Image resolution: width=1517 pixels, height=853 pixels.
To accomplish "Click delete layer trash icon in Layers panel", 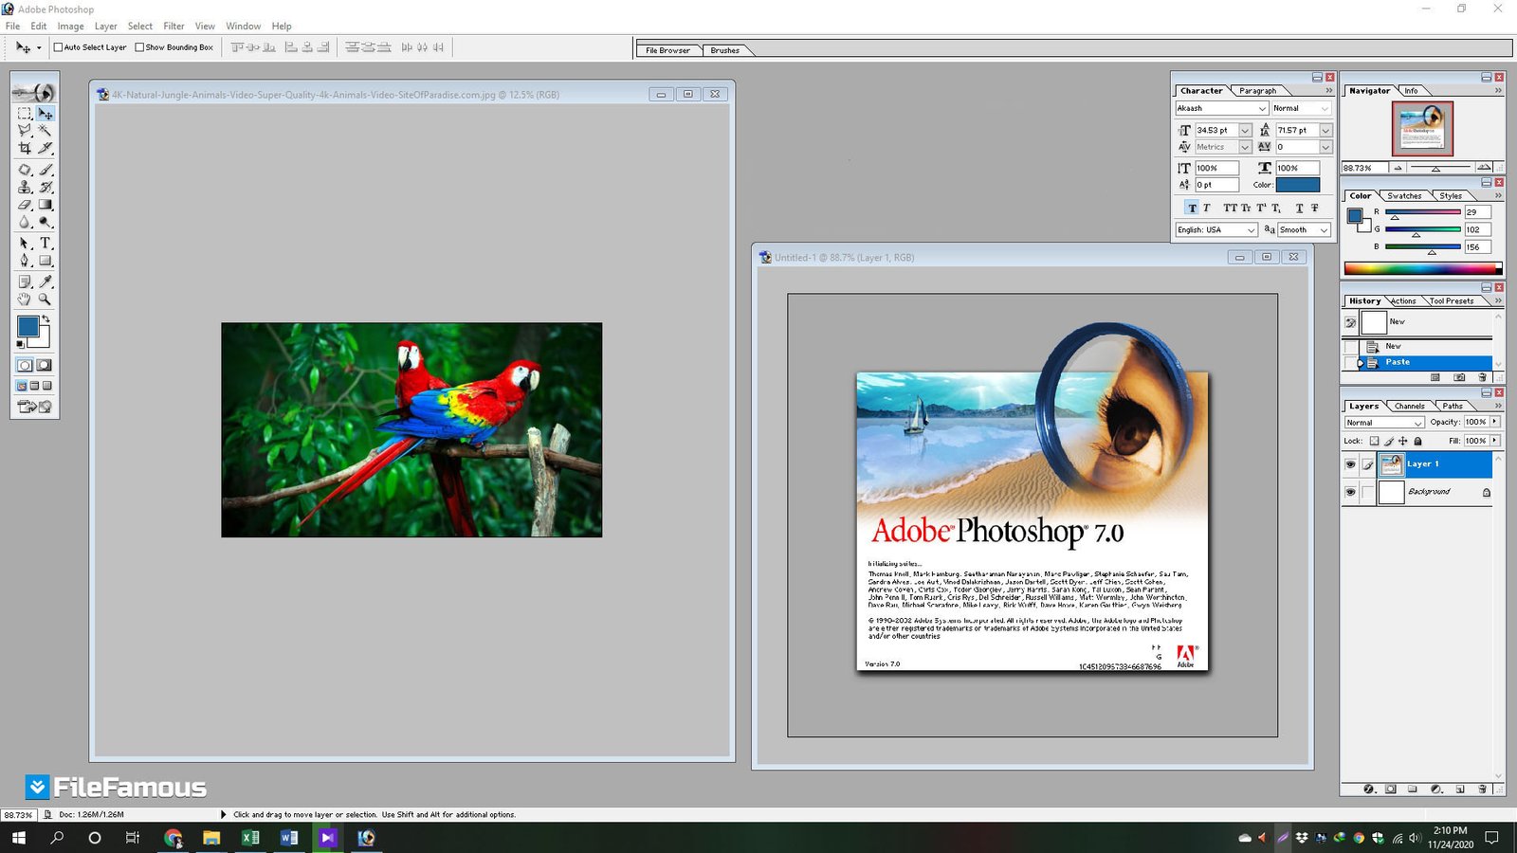I will tap(1482, 789).
